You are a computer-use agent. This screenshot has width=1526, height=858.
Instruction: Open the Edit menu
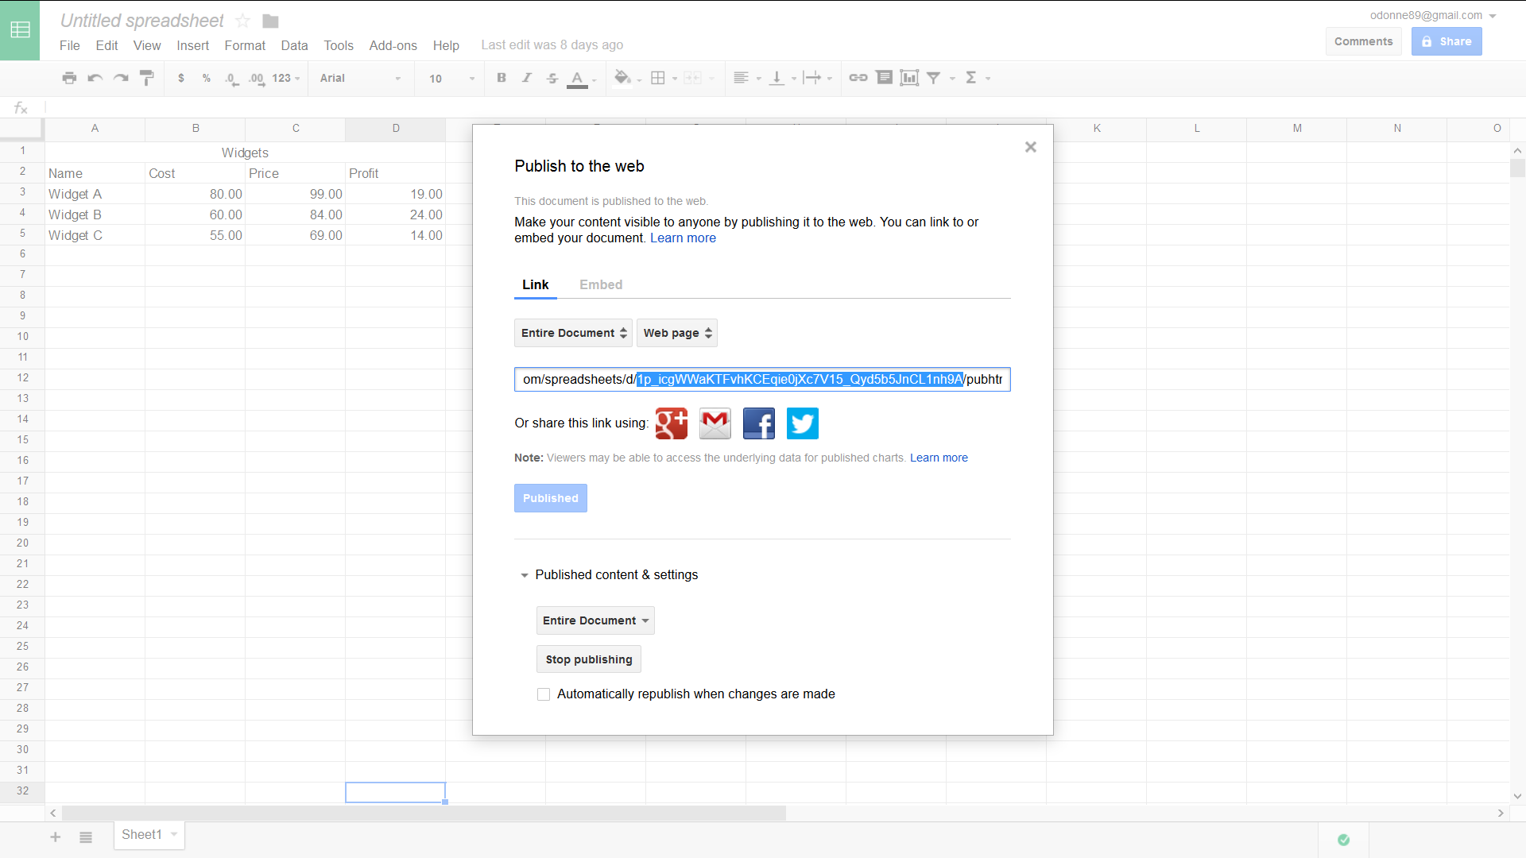[x=107, y=45]
